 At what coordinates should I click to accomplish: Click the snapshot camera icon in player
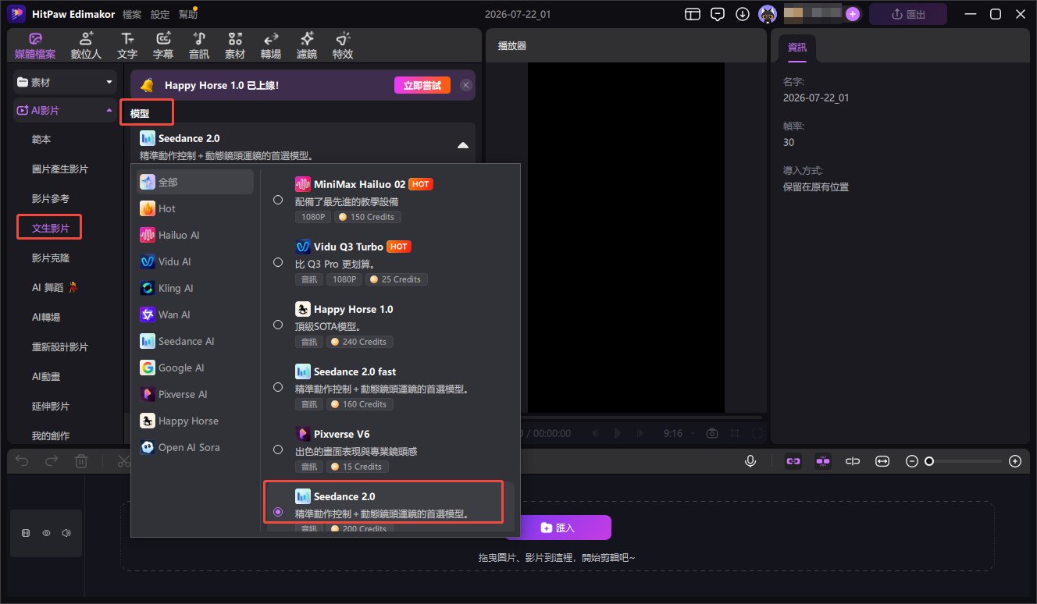click(712, 432)
